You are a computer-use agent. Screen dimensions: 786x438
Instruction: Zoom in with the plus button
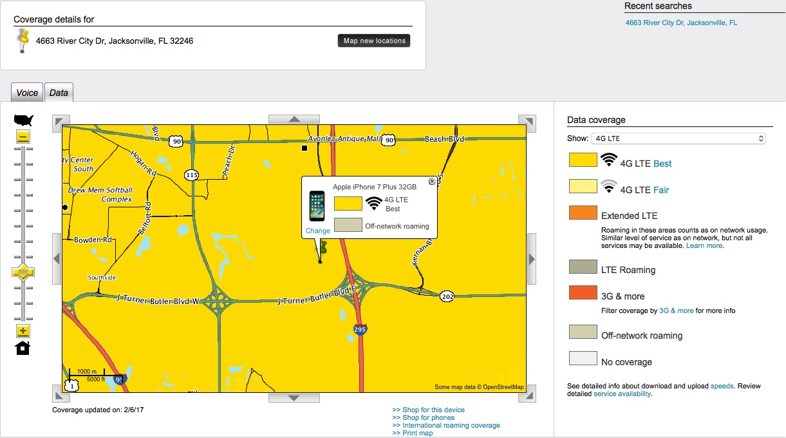(23, 331)
